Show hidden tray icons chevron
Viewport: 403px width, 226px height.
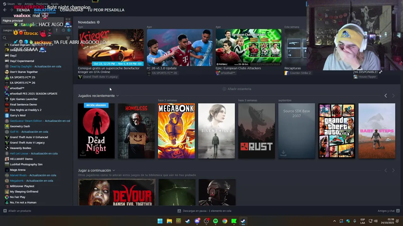334,221
